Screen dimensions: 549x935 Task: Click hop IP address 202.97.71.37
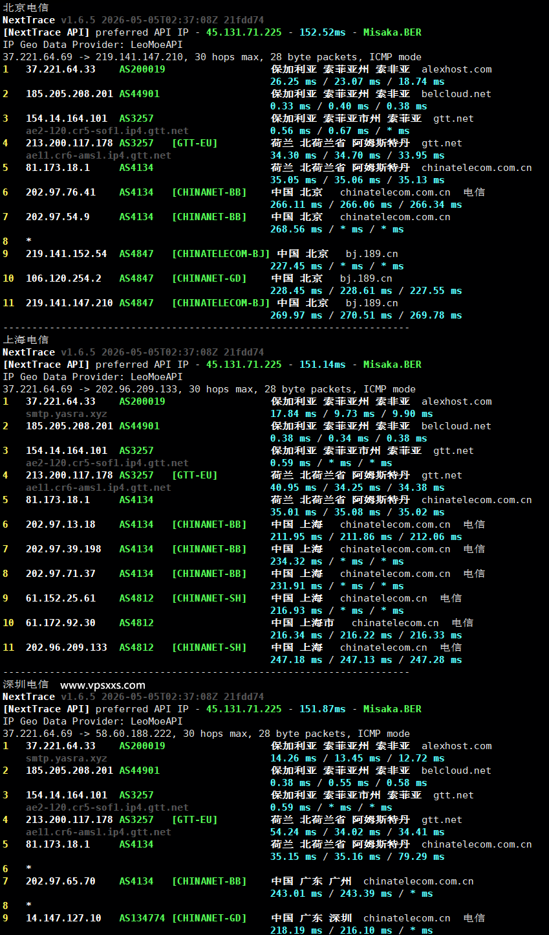coord(61,574)
